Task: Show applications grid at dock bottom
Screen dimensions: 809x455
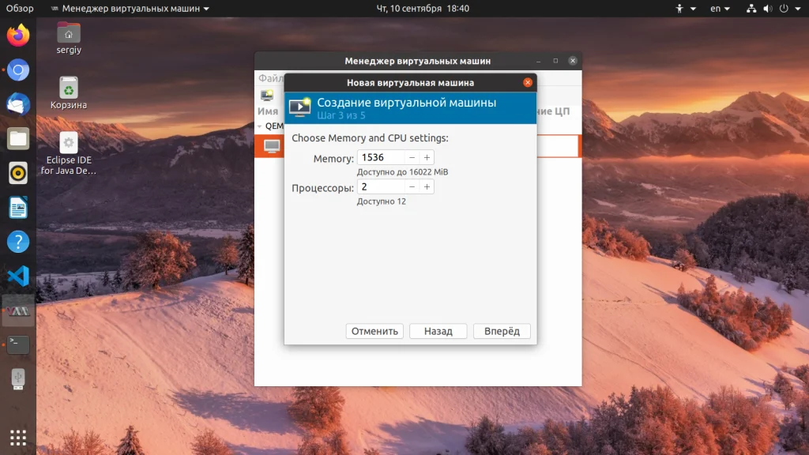Action: pyautogui.click(x=18, y=438)
